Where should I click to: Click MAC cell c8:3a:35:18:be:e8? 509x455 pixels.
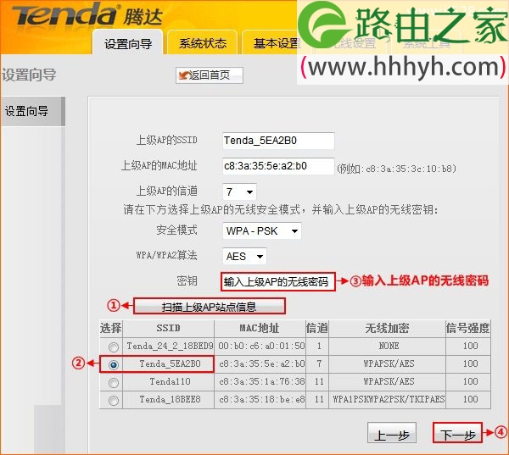point(261,399)
